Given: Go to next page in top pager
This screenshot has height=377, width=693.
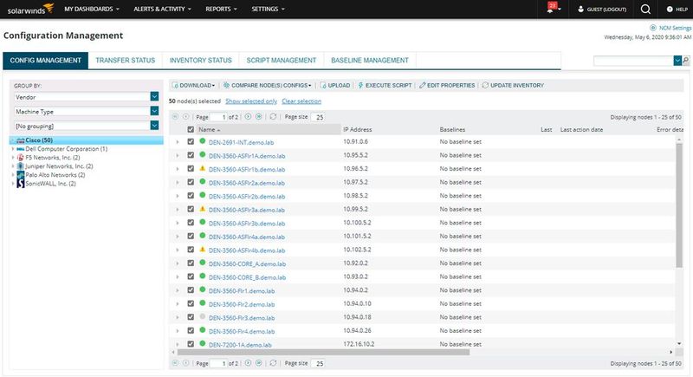Looking at the screenshot, I should point(248,117).
